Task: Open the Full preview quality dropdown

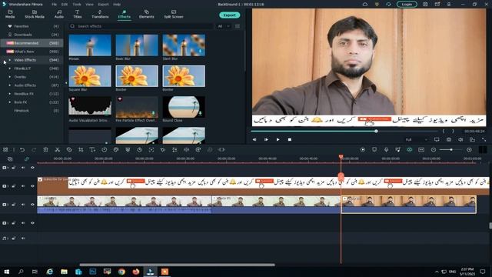Action: (417, 139)
